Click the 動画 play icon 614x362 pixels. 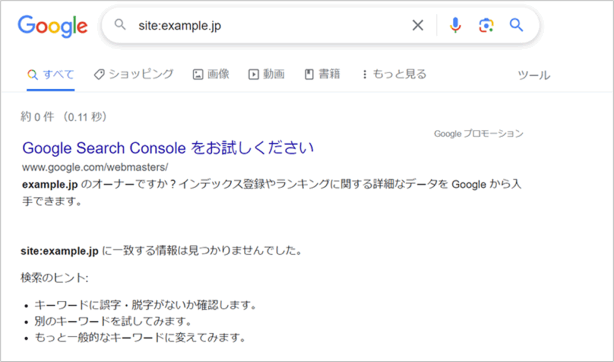254,75
